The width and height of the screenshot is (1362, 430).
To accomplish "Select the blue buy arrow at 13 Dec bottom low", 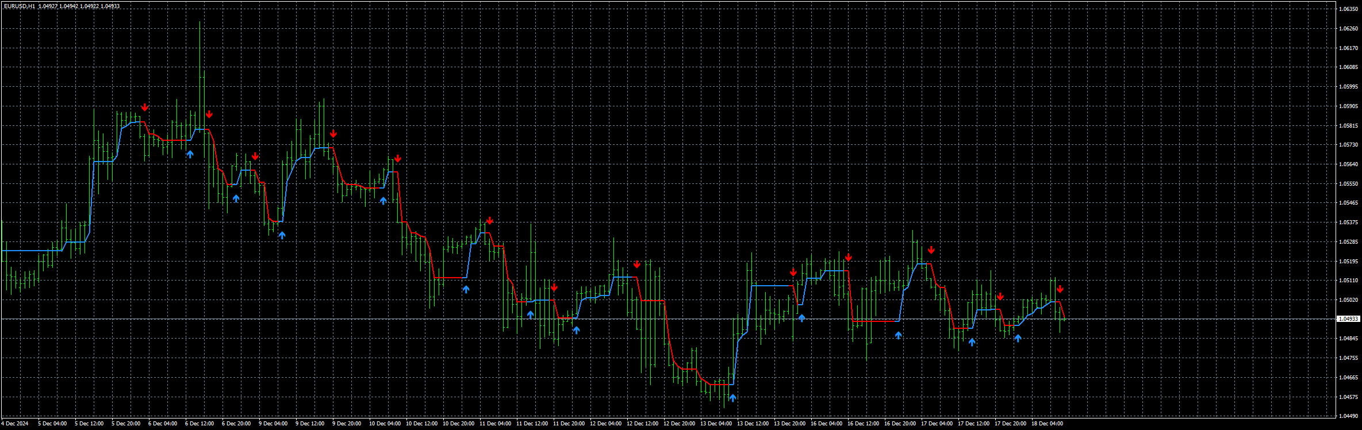I will pos(733,397).
